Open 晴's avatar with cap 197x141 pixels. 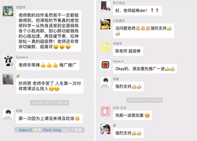(105, 129)
